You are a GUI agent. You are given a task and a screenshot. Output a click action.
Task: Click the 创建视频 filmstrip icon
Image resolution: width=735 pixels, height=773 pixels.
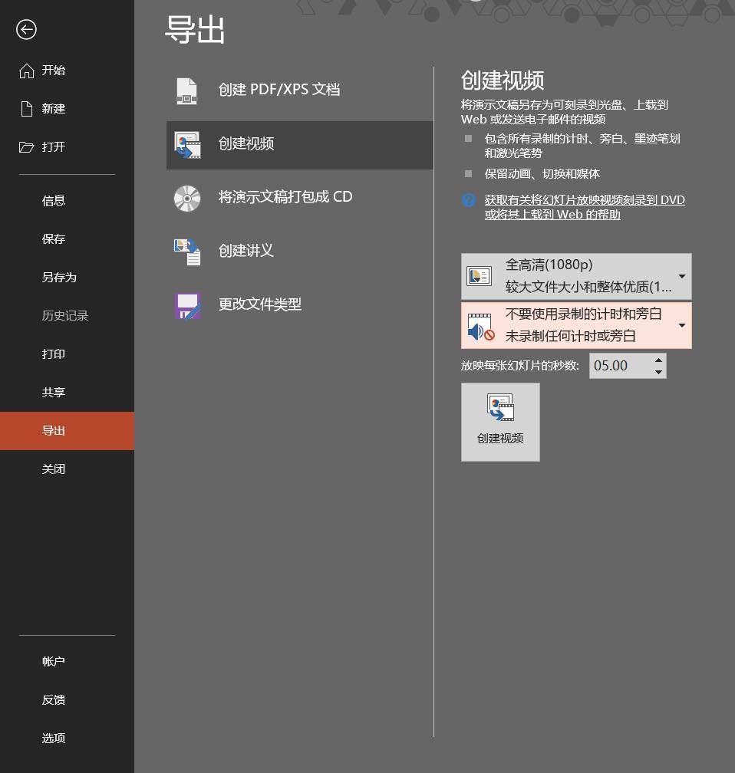click(x=186, y=143)
